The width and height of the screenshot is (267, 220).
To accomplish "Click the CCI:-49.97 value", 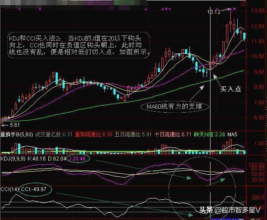I will [34, 189].
